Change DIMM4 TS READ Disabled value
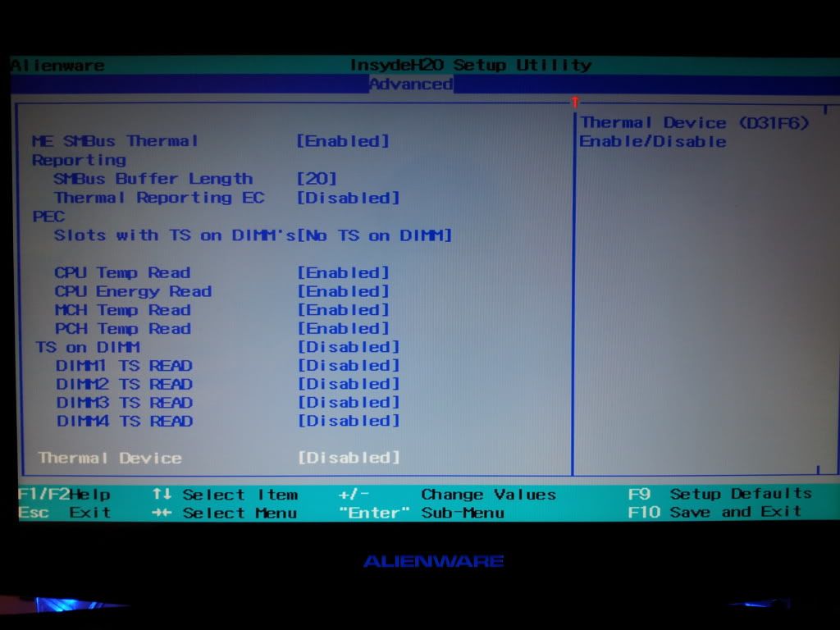 (x=348, y=421)
